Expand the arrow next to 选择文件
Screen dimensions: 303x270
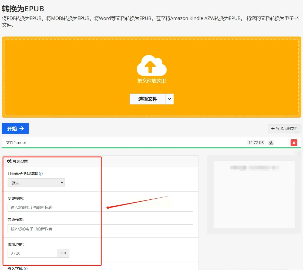click(x=169, y=99)
